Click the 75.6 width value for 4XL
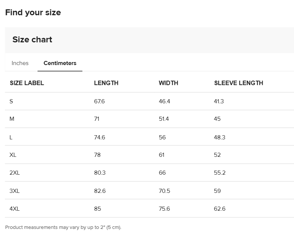Screen dimensions: 294x246 pos(164,208)
